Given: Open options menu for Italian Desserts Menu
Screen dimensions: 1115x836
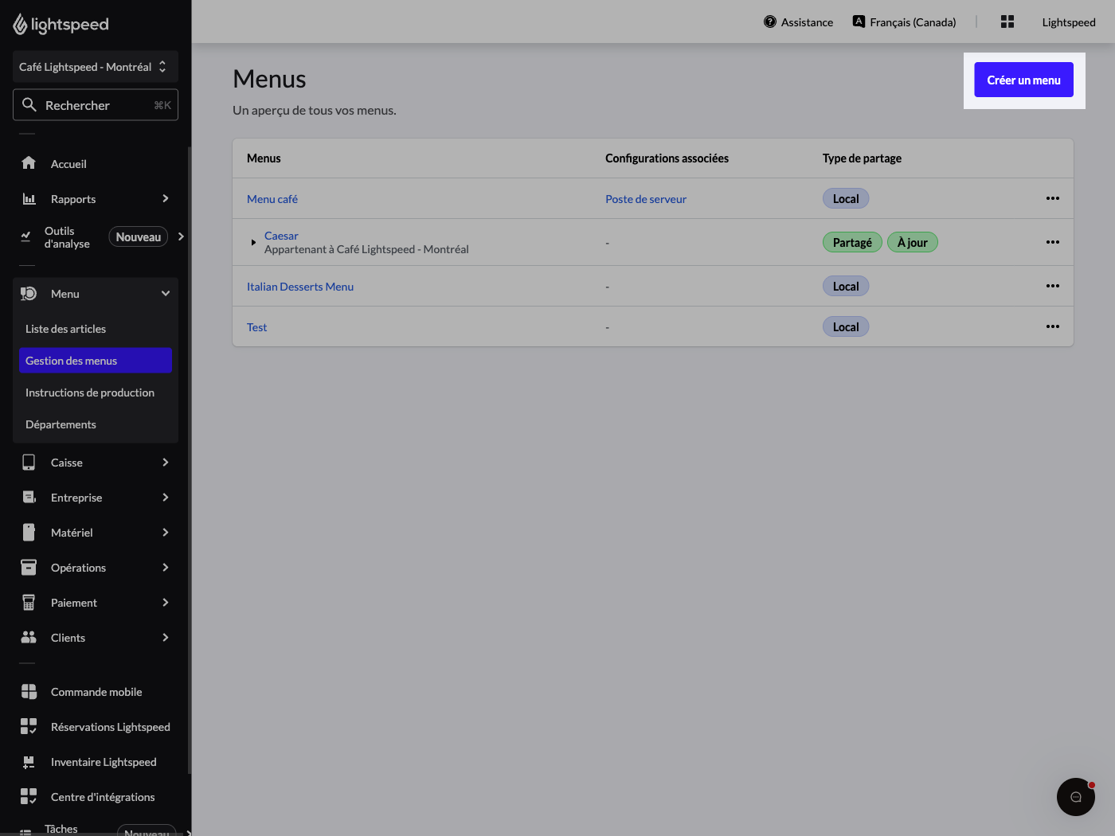Looking at the screenshot, I should pos(1053,286).
